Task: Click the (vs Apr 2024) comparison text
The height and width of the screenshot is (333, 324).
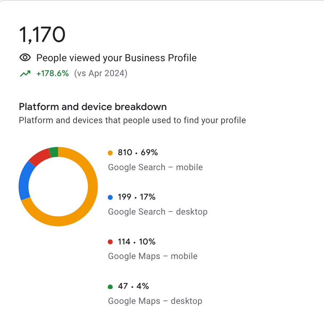Action: tap(100, 74)
